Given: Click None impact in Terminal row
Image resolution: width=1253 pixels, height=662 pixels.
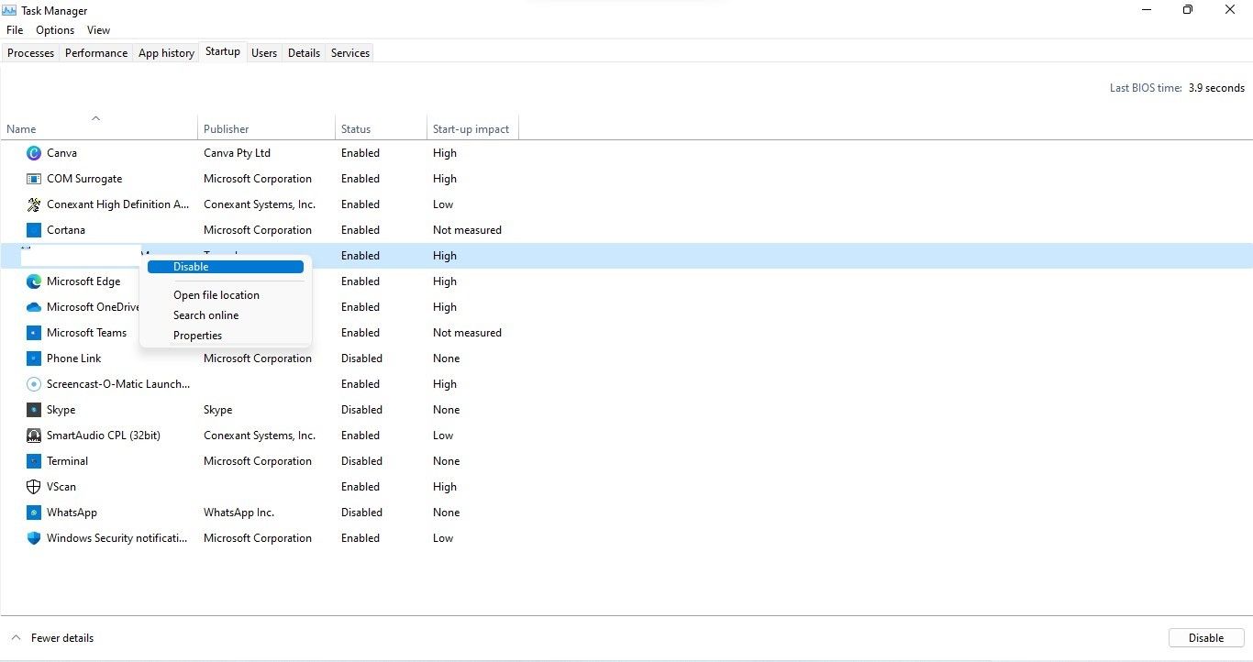Looking at the screenshot, I should pos(447,461).
